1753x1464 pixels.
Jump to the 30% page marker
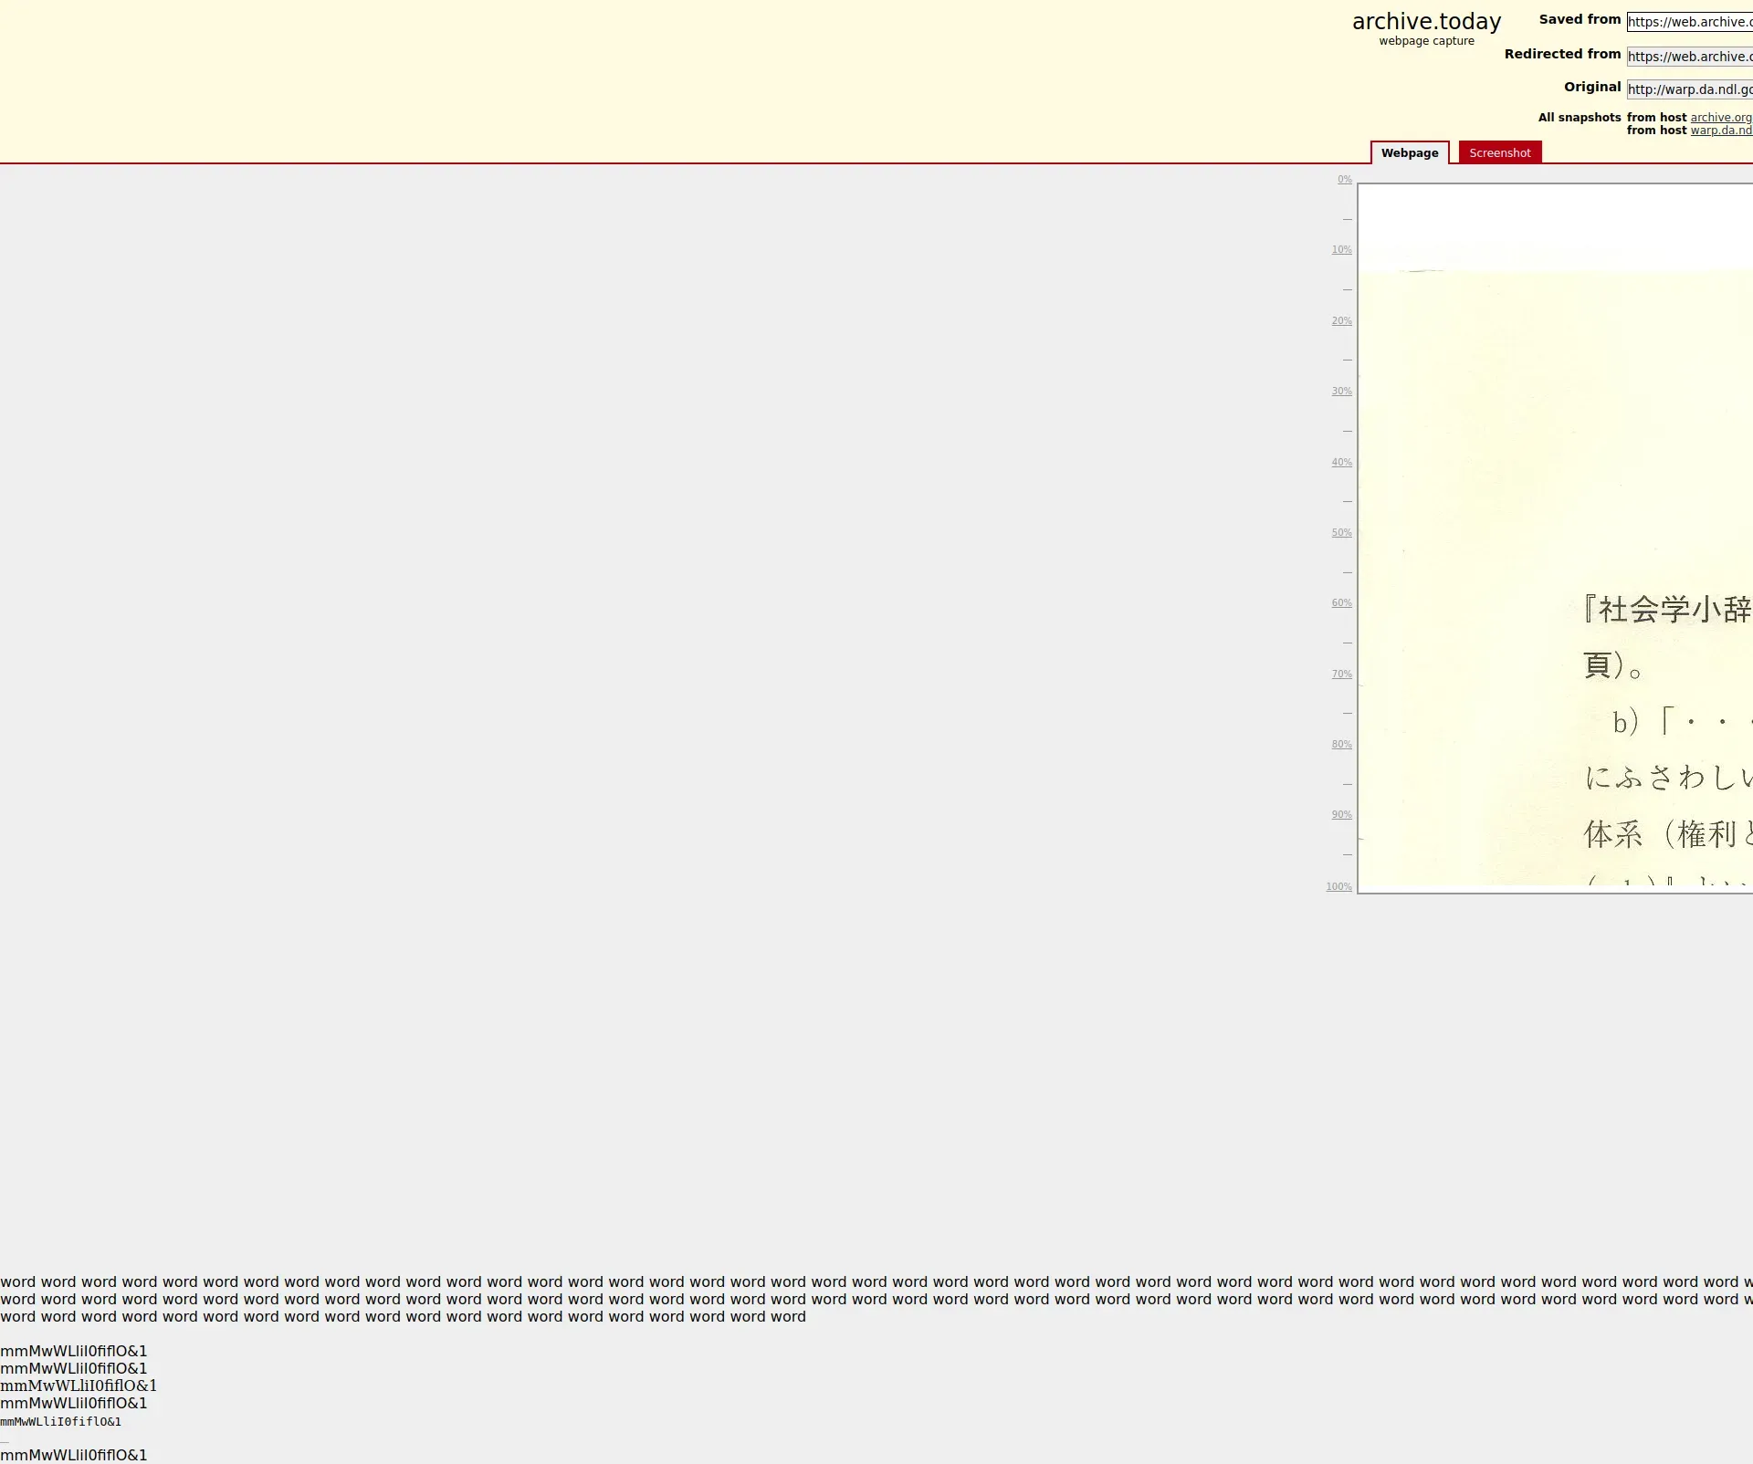(x=1341, y=392)
